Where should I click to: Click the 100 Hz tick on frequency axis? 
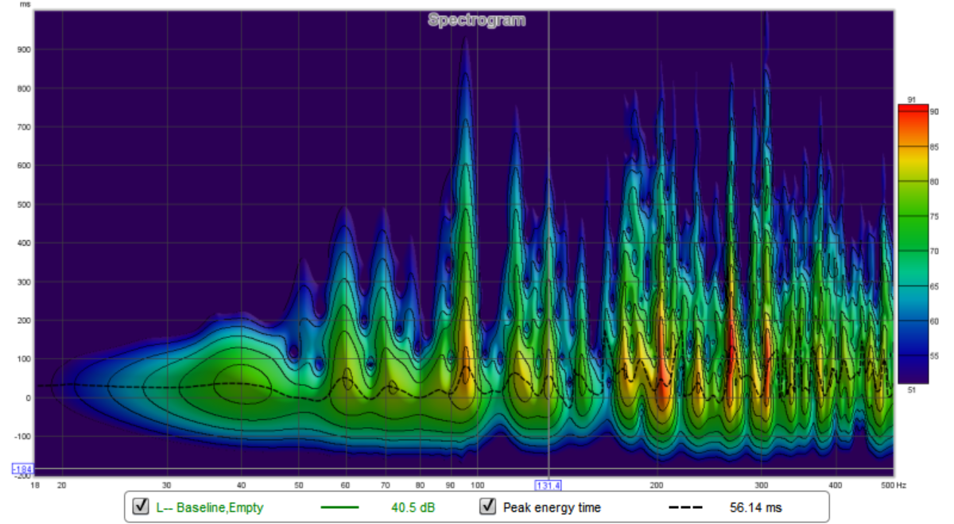tap(478, 484)
